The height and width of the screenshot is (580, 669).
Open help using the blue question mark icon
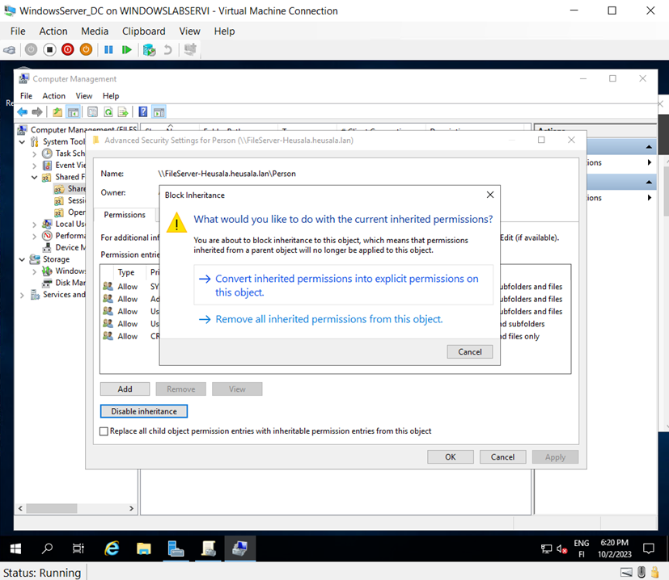click(x=142, y=111)
